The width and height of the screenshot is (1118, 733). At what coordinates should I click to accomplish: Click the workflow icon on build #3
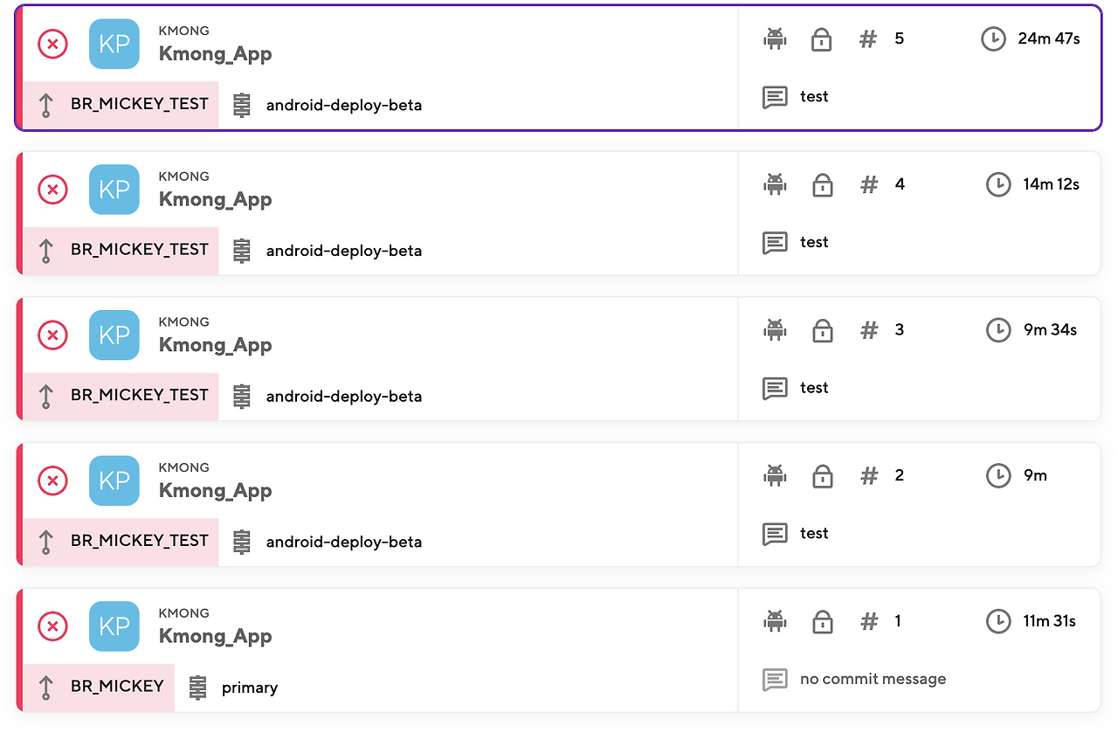pos(242,397)
